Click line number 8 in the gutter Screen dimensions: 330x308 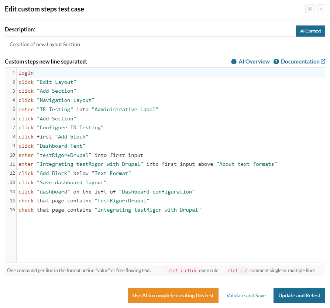point(13,137)
